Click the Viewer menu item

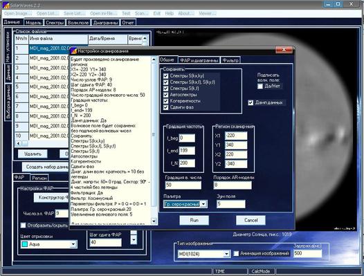click(x=208, y=13)
